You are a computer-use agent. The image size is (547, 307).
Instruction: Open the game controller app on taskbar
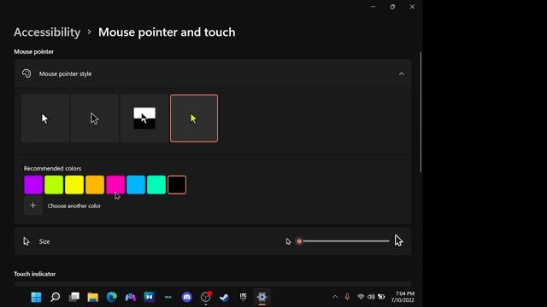pos(131,297)
